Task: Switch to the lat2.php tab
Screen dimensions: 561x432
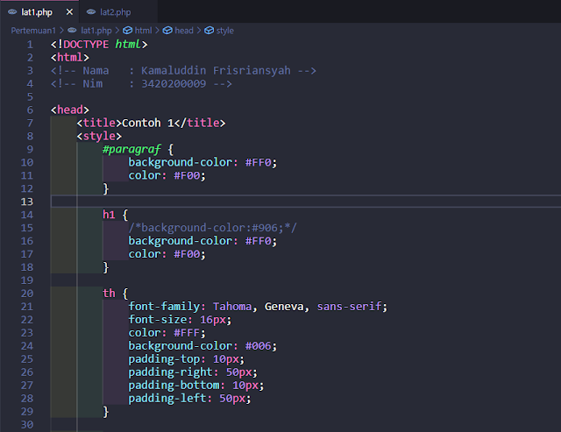Action: (x=115, y=12)
